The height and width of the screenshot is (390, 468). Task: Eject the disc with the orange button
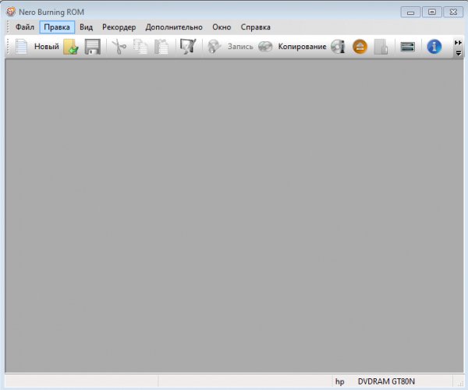coord(360,47)
